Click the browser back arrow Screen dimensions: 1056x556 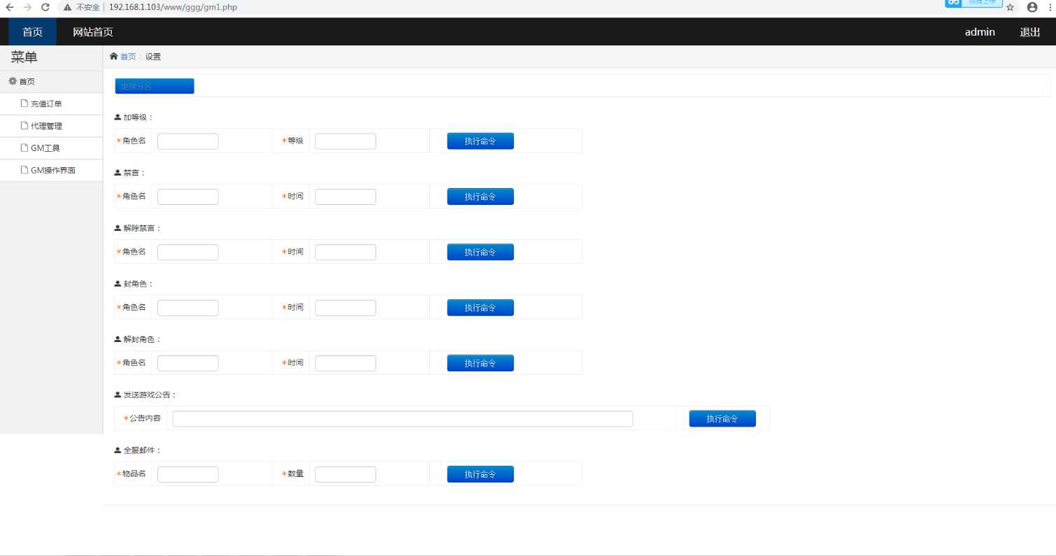[10, 7]
